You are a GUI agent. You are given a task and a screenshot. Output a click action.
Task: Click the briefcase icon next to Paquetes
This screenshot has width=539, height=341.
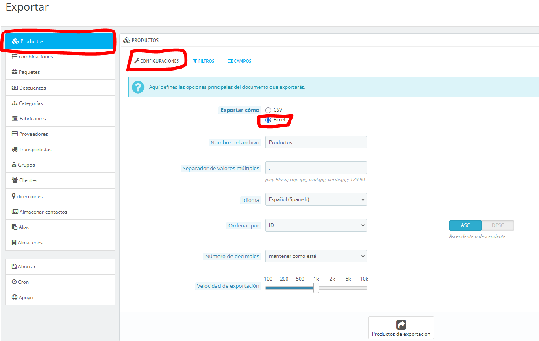pos(15,72)
